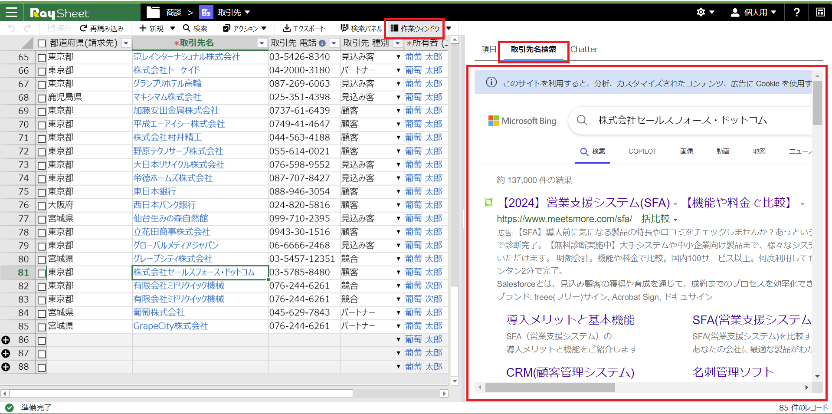Viewport: 832px width, 414px height.
Task: Expand the dropdown arrow after 作業ウィンドウ
Action: [x=449, y=28]
